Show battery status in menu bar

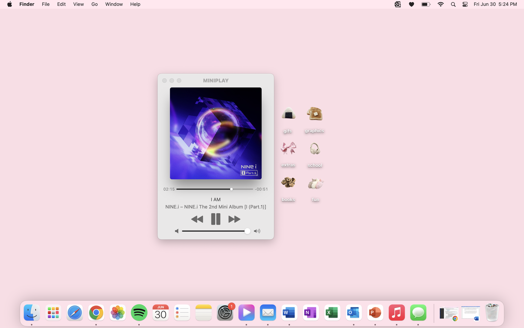pyautogui.click(x=426, y=4)
